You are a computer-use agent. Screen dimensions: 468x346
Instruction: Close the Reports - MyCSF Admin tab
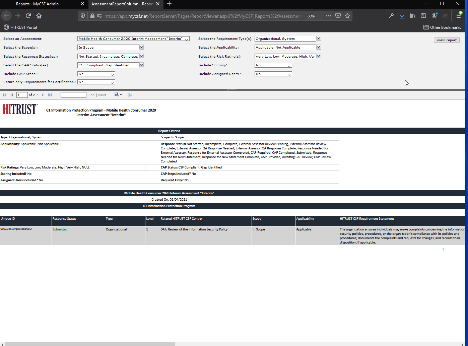[82, 4]
